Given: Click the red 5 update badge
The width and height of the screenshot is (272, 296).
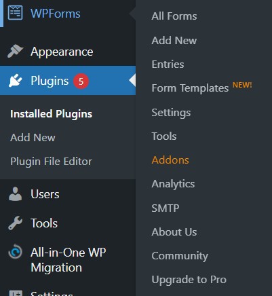Looking at the screenshot, I should pos(81,81).
